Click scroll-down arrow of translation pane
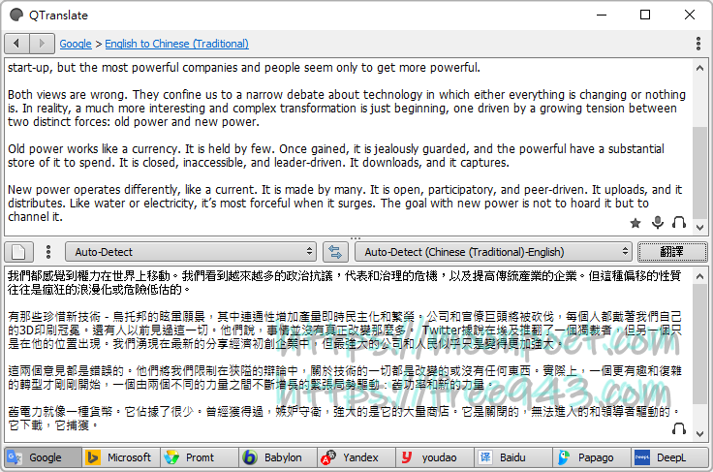713x472 pixels. tap(699, 434)
